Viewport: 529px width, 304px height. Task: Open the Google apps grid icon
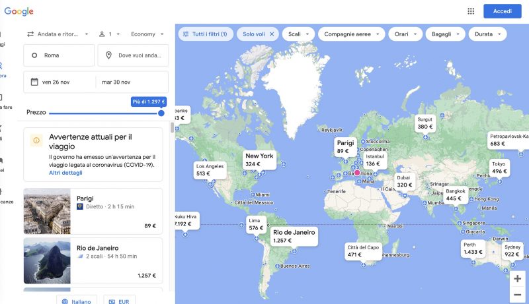471,11
